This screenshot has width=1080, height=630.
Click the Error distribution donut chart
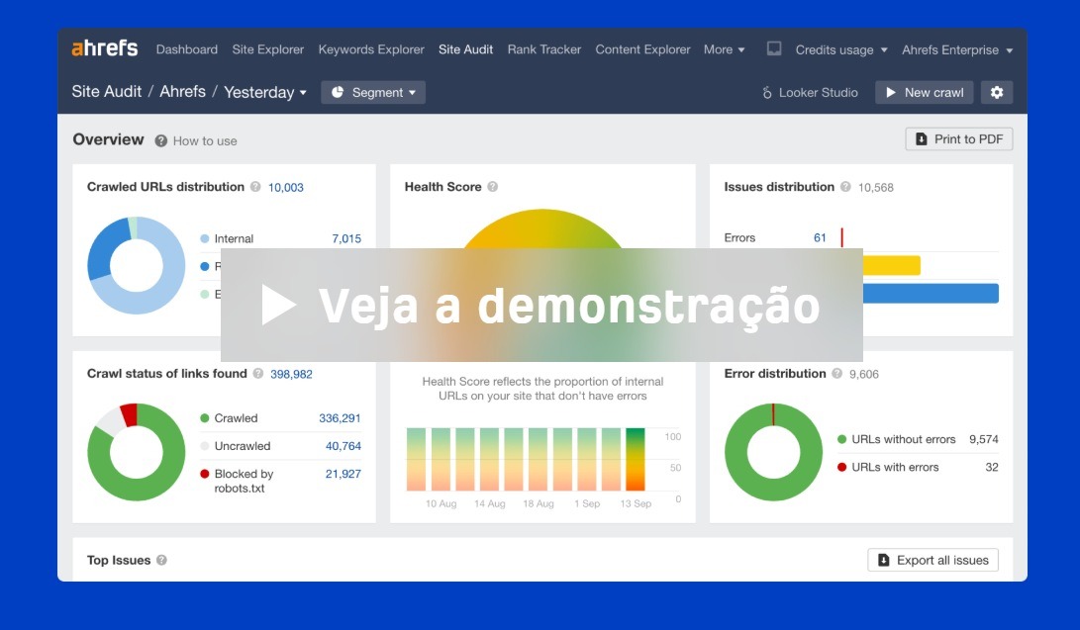[773, 452]
